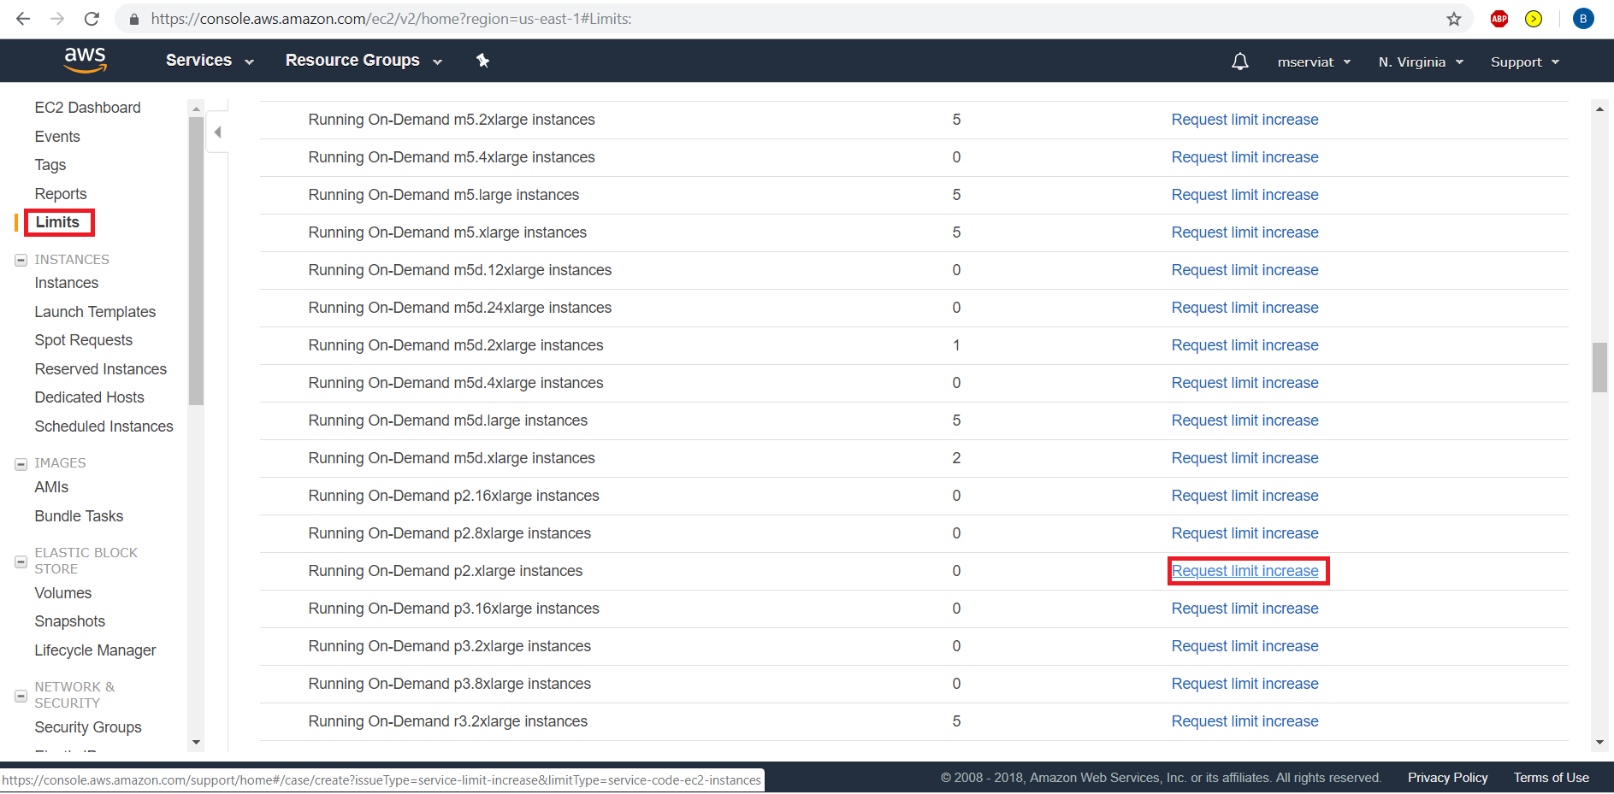This screenshot has height=794, width=1614.
Task: Select Limits in the sidebar
Action: coord(57,222)
